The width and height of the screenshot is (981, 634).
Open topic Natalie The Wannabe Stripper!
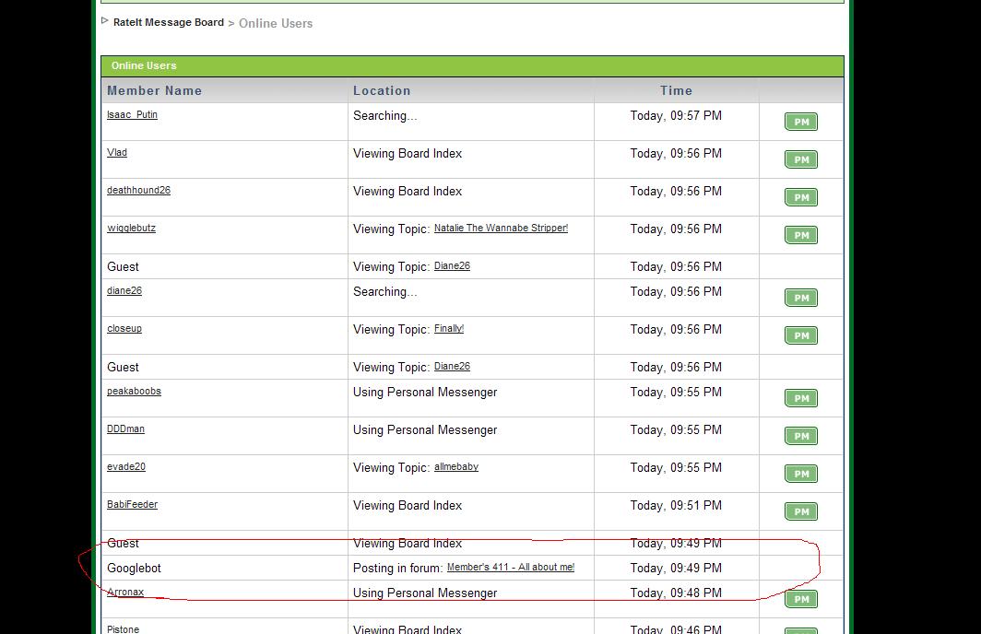501,228
